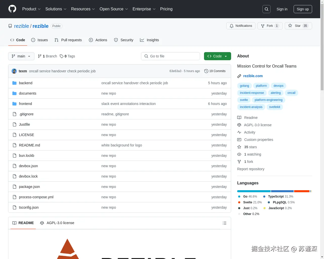Click the Go to file search field
The width and height of the screenshot is (324, 259).
(170, 56)
